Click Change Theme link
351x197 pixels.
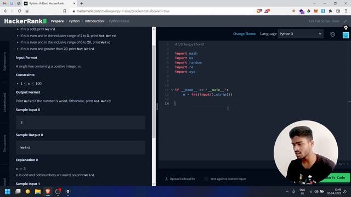click(x=244, y=34)
